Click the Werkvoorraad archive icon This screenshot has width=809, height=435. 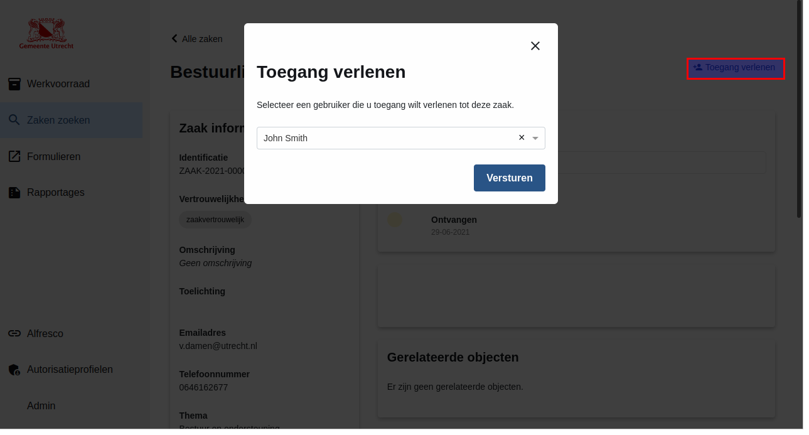[14, 84]
